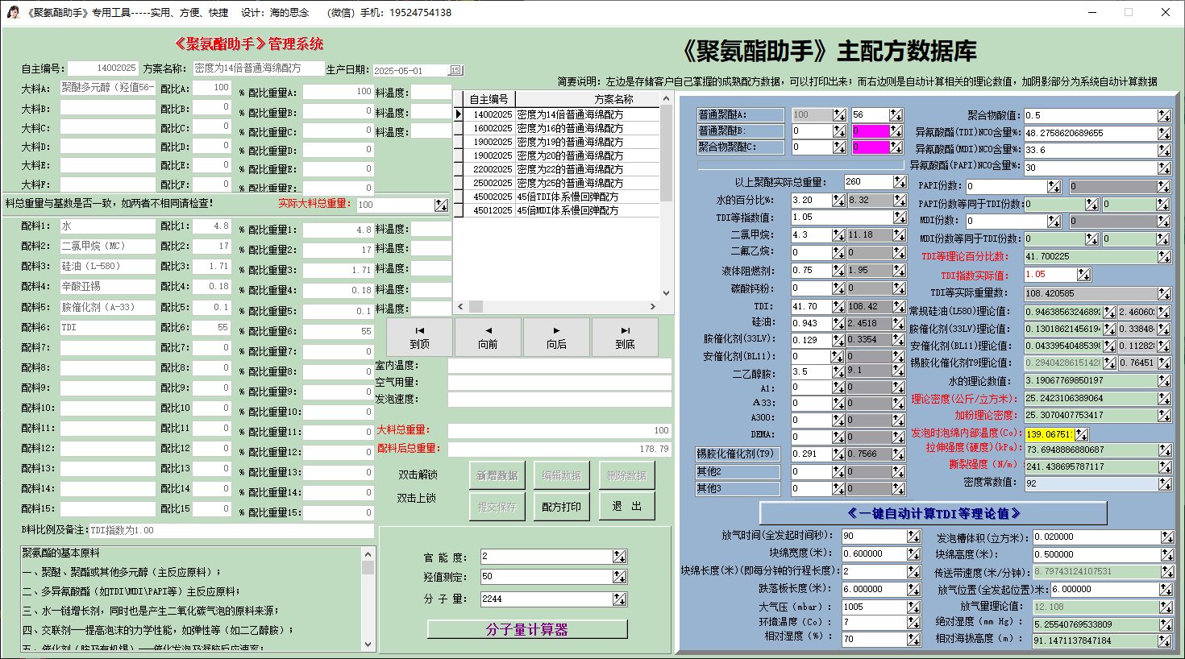Image resolution: width=1185 pixels, height=659 pixels.
Task: Click the icon beside 断裂强度 value
Action: point(1164,467)
